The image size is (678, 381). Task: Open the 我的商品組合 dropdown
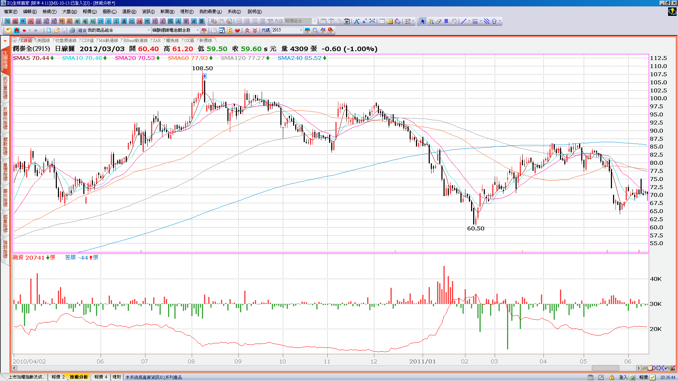point(149,30)
